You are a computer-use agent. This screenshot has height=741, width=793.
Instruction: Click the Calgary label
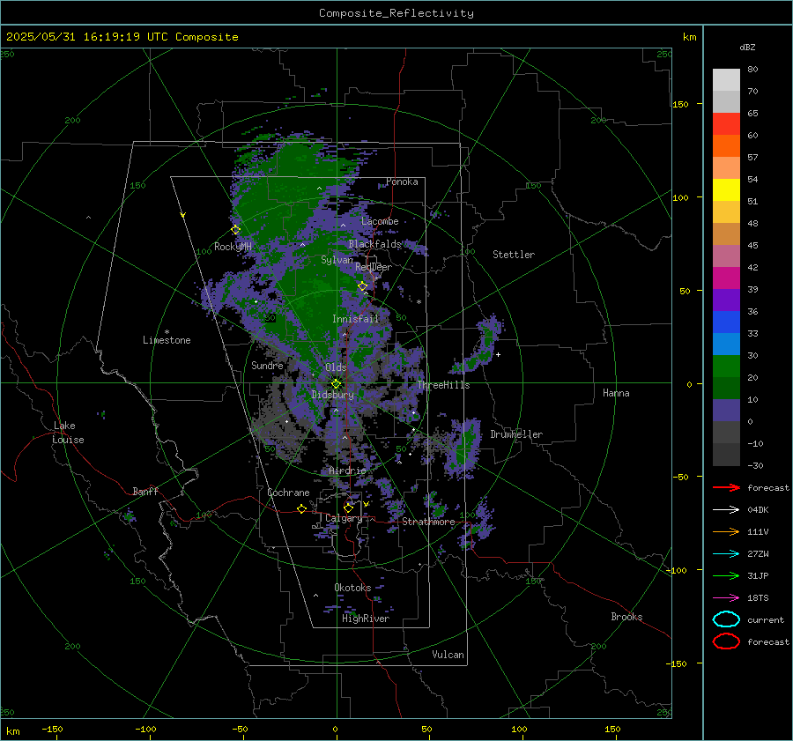coord(344,518)
